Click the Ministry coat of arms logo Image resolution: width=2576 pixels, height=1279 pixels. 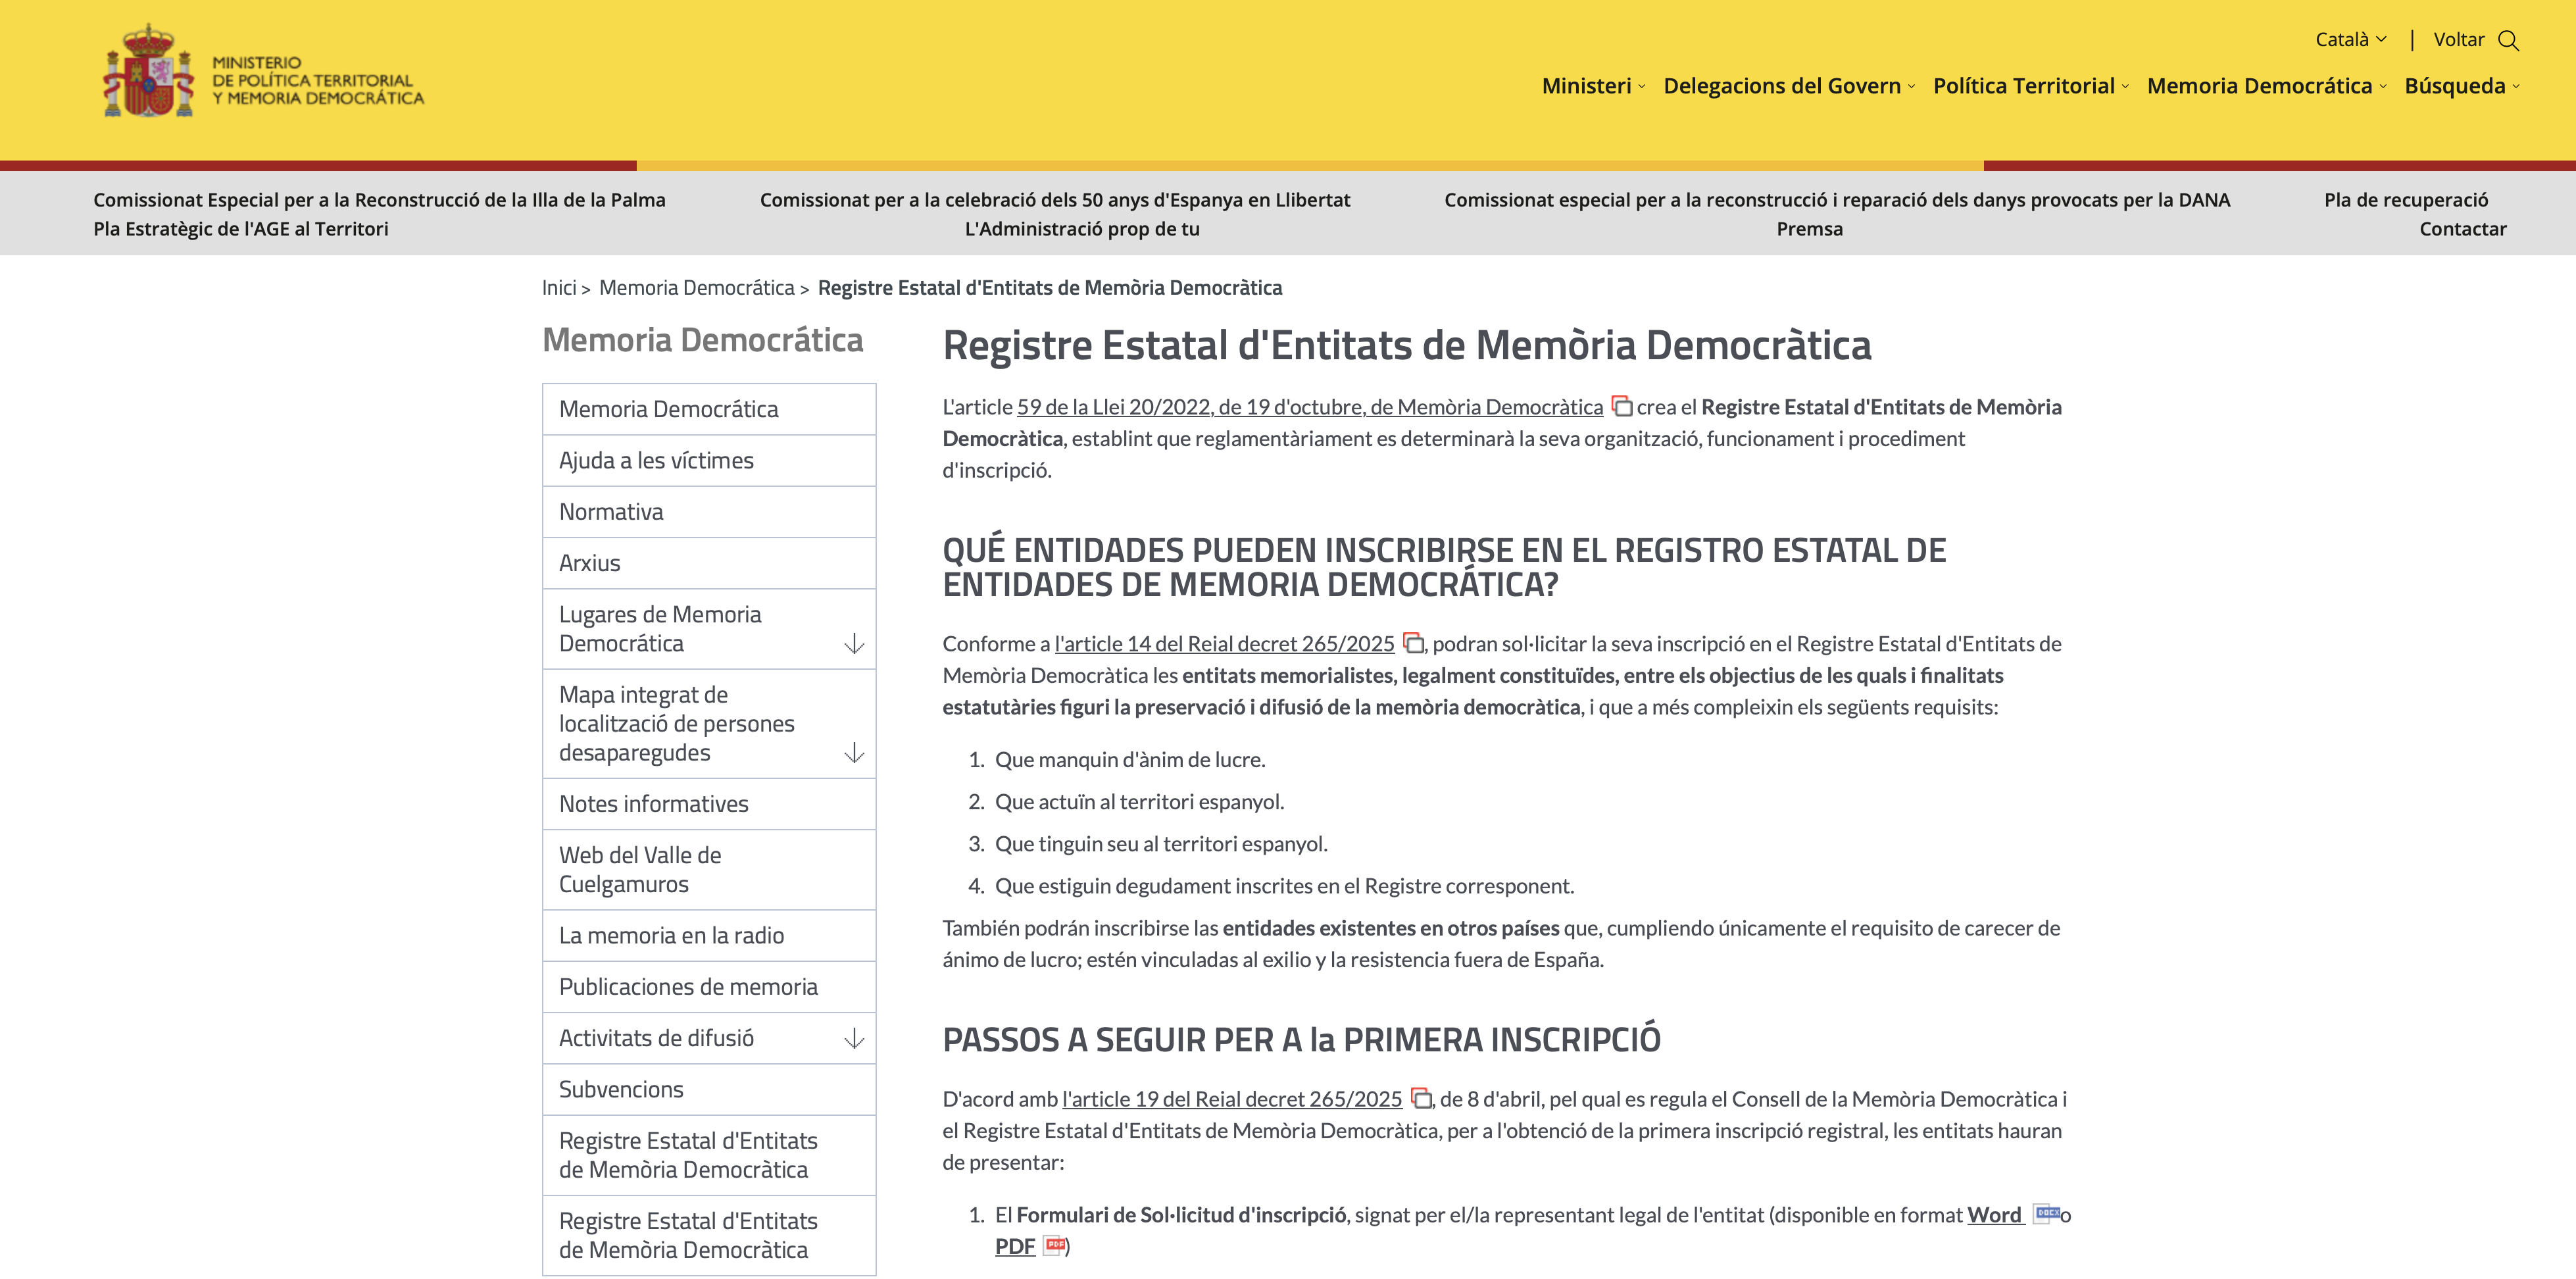(x=149, y=73)
